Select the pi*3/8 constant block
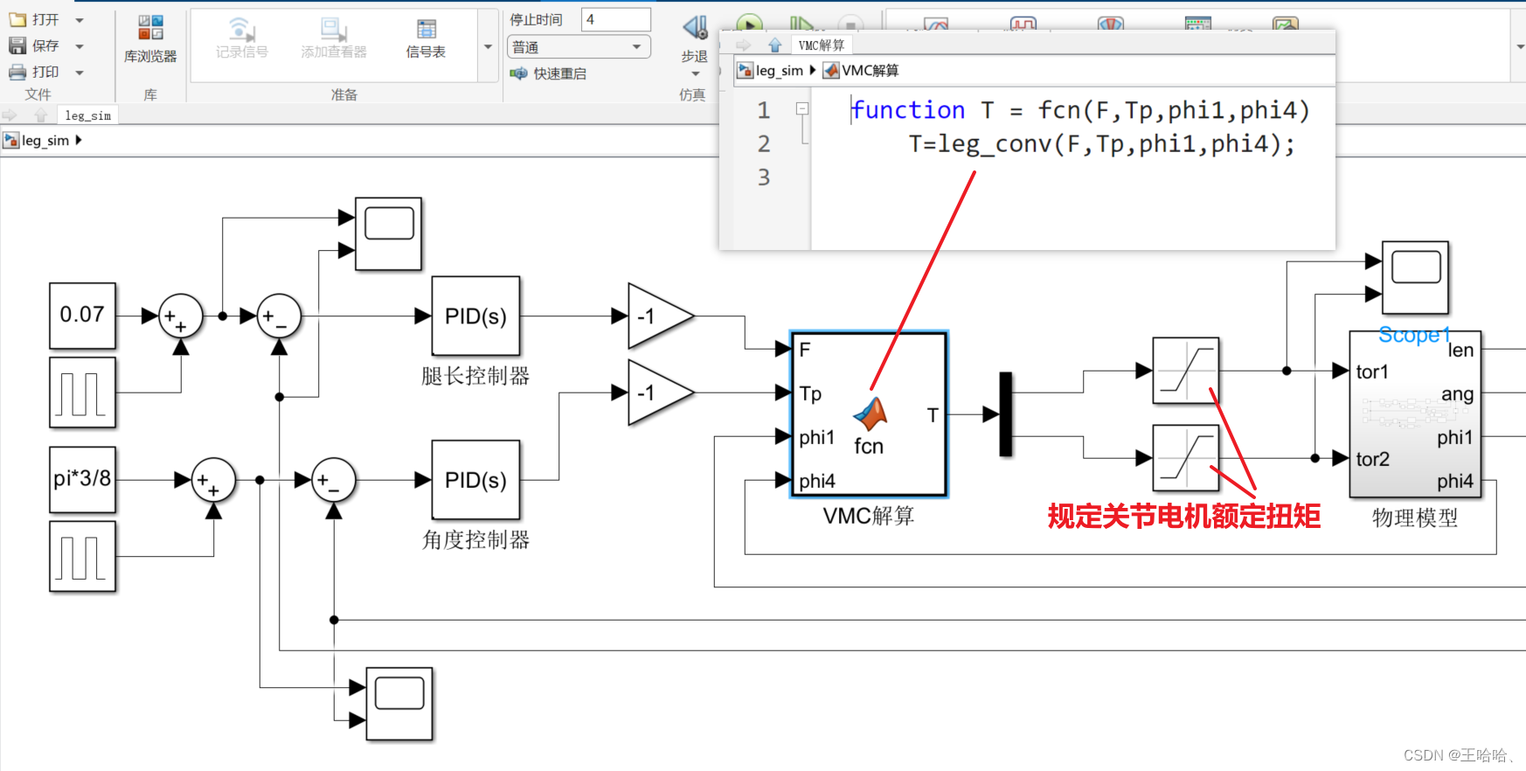 coord(82,479)
